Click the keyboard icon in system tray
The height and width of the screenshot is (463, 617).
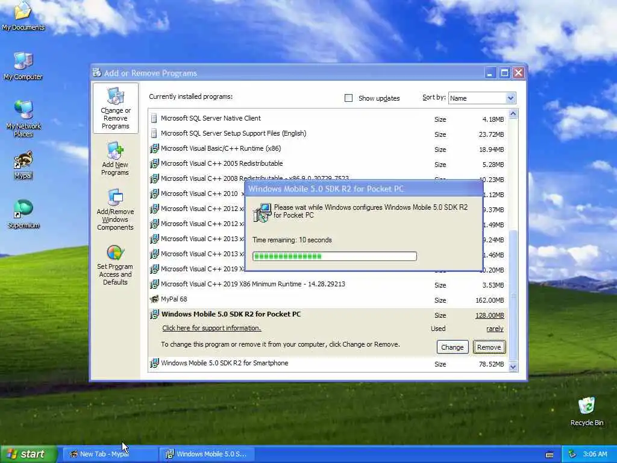click(550, 455)
